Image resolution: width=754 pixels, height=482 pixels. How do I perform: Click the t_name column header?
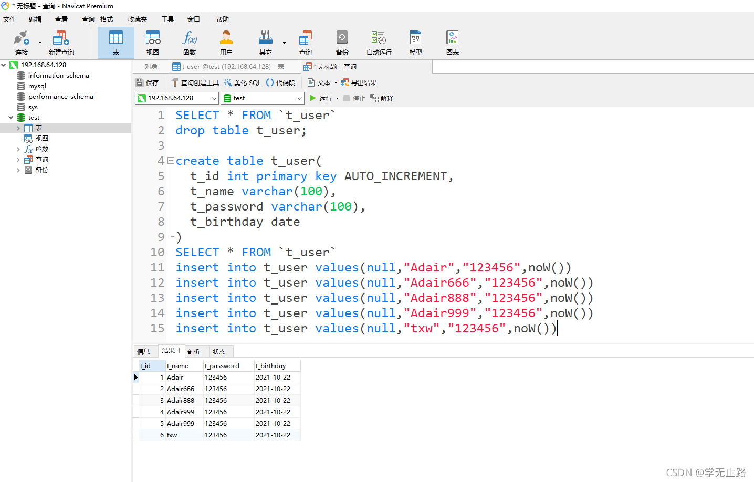point(184,366)
